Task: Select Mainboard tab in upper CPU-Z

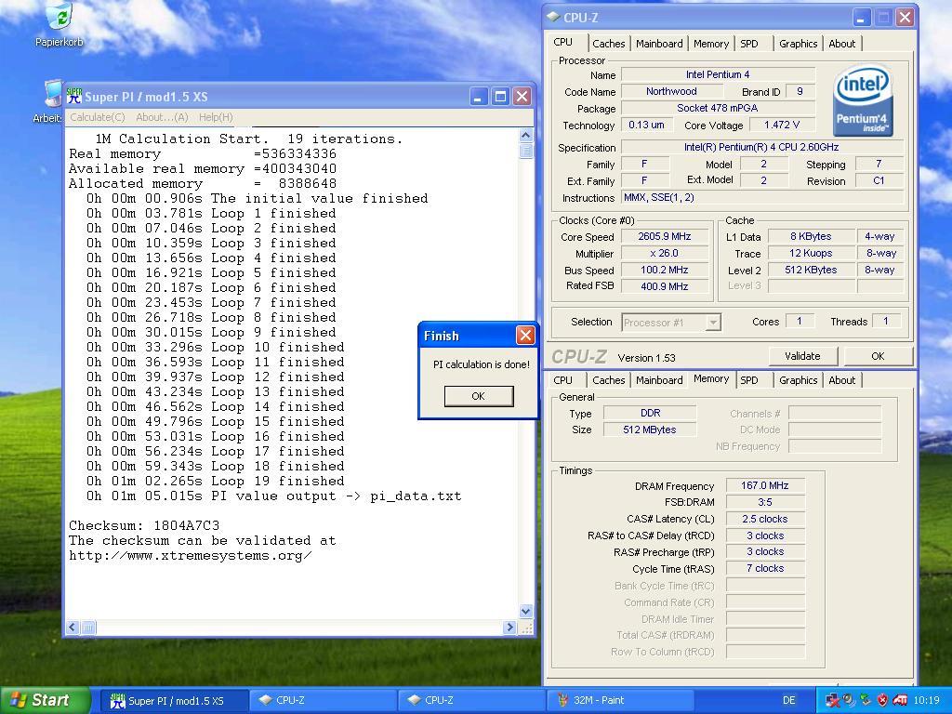Action: tap(659, 44)
